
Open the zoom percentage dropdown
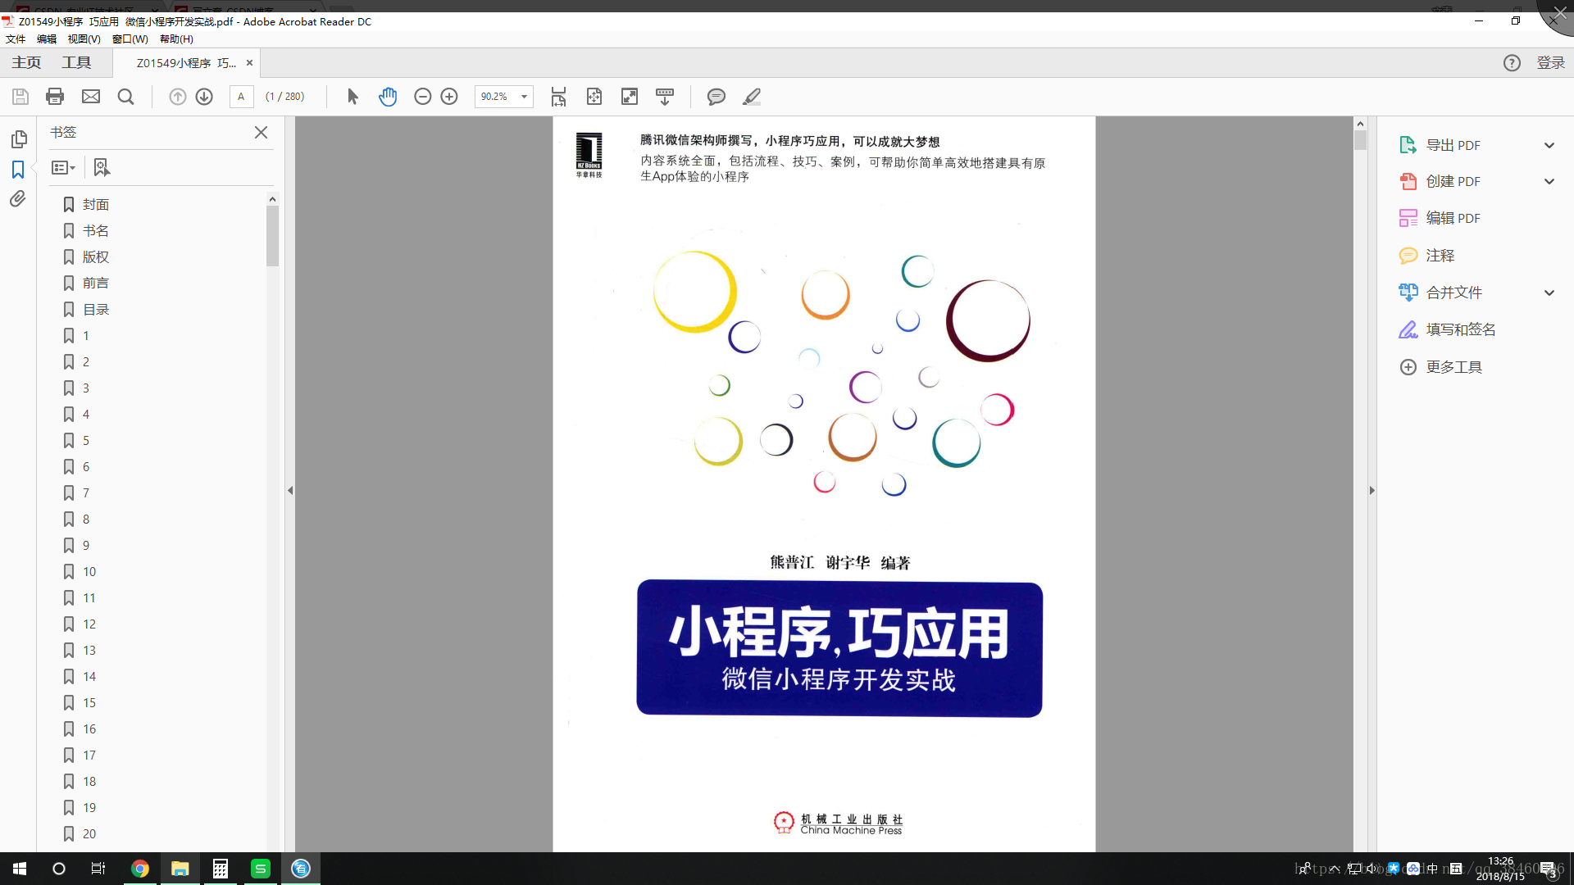pyautogui.click(x=524, y=97)
